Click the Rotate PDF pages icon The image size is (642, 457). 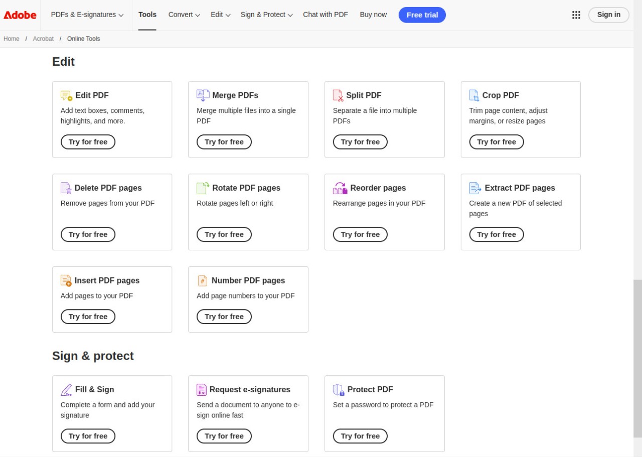click(x=203, y=188)
